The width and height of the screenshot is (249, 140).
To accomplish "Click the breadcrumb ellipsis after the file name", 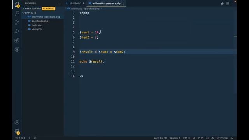I will [x=103, y=9].
